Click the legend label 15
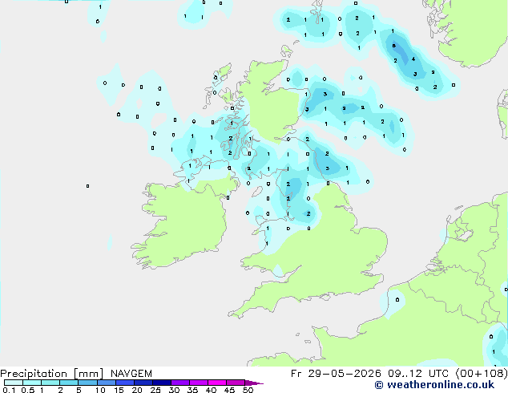The width and height of the screenshot is (508, 393). (119, 390)
